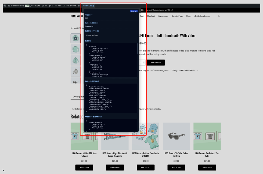The height and width of the screenshot is (174, 263).
Task: Open YouTube Embed Controls sunglasses image
Action: (x=176, y=136)
